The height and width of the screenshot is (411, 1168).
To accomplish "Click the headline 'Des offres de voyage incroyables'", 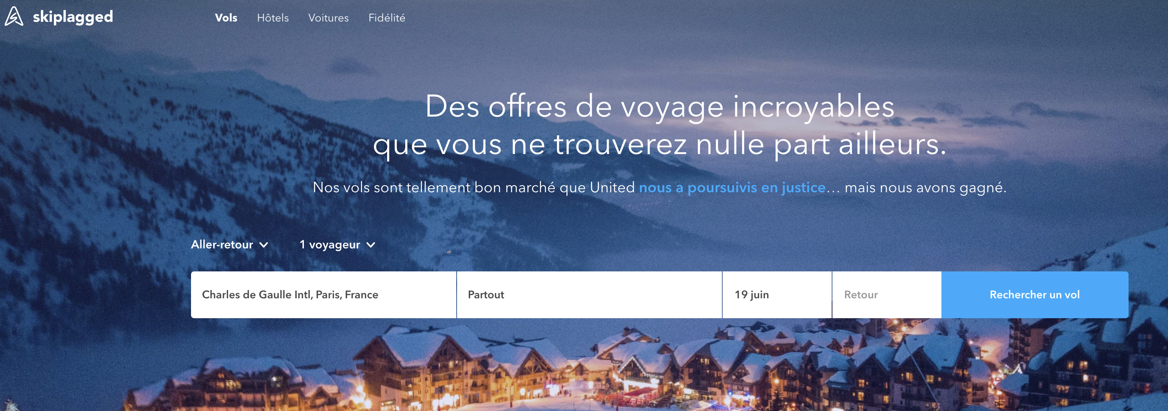I will click(x=660, y=107).
